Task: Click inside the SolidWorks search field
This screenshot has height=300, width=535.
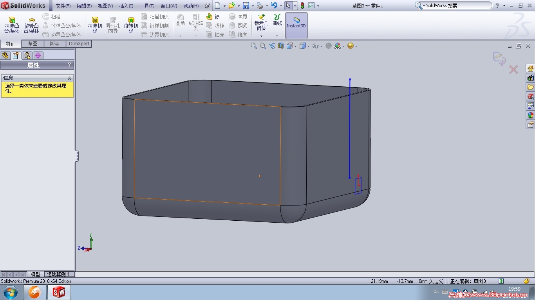Action: click(x=457, y=5)
